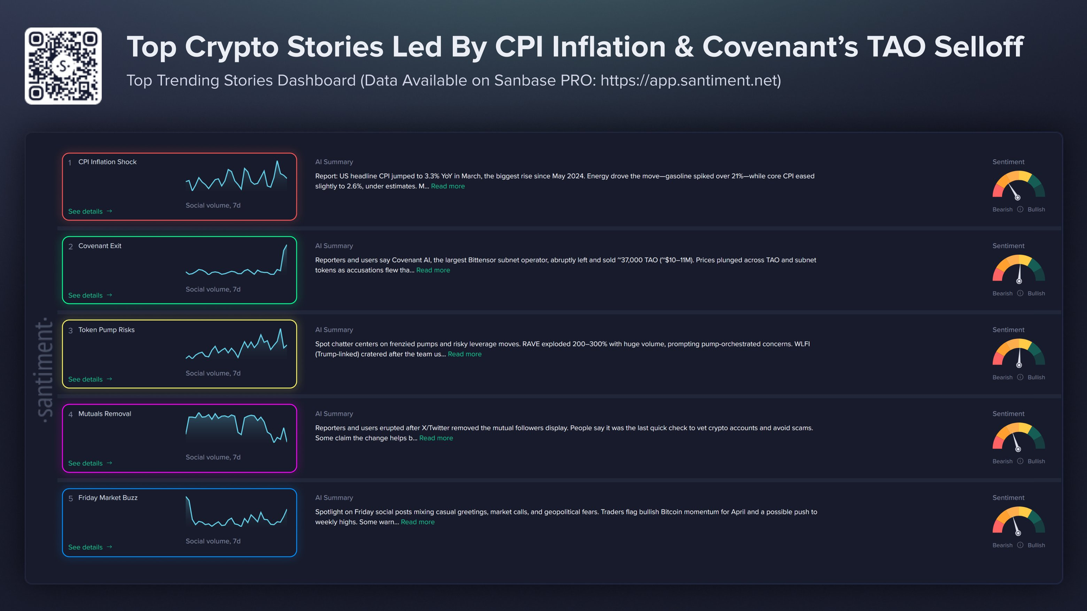This screenshot has height=611, width=1087.
Task: Click the vertical santiment logo
Action: tap(45, 370)
